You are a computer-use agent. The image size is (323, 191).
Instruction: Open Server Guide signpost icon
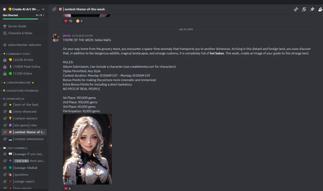click(x=5, y=26)
